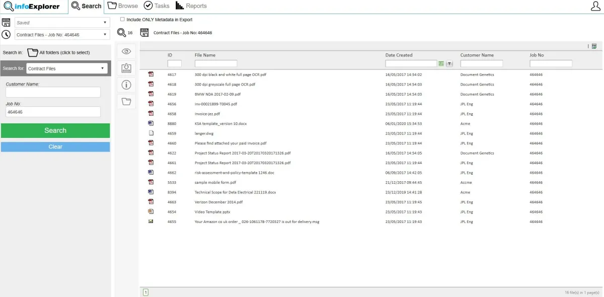Export the grid using the Excel icon

point(594,45)
